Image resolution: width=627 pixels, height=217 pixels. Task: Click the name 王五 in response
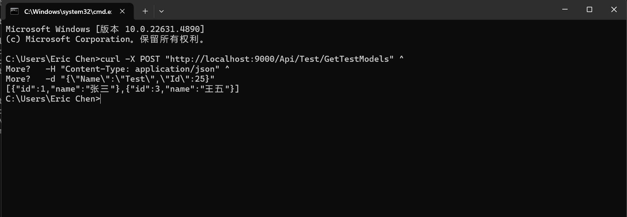click(214, 89)
